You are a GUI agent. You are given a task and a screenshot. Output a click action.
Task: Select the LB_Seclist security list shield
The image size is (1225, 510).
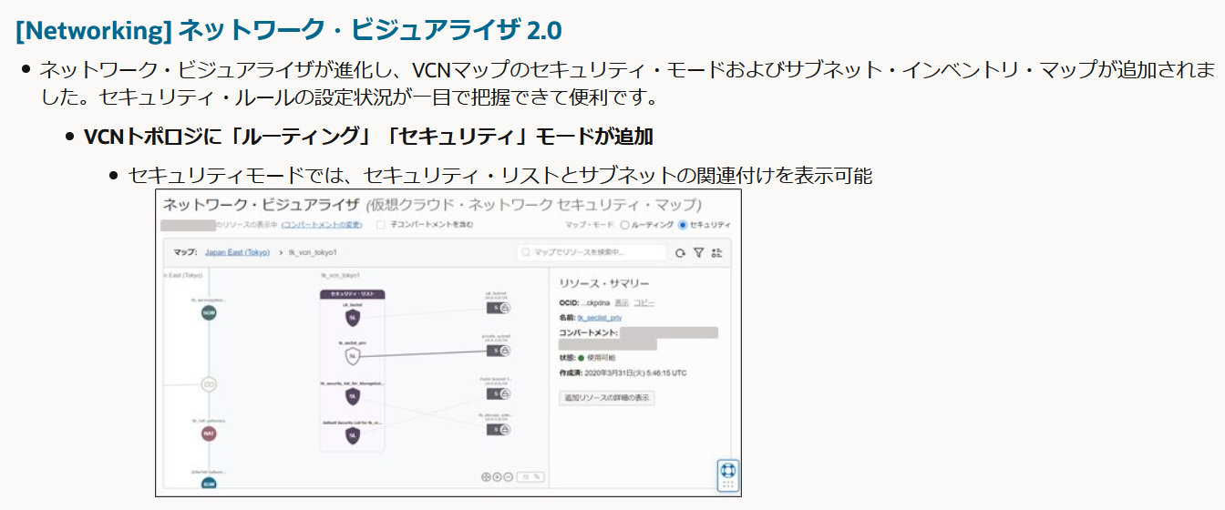point(352,317)
